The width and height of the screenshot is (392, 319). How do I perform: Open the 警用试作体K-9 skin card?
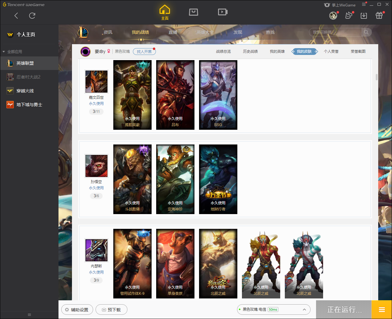[x=132, y=263]
